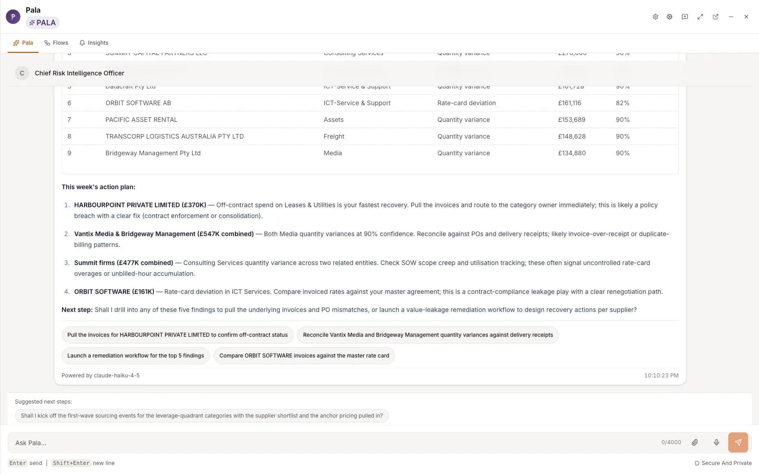Start a new chat with the plus-bubble icon
The height and width of the screenshot is (474, 759).
tap(685, 17)
